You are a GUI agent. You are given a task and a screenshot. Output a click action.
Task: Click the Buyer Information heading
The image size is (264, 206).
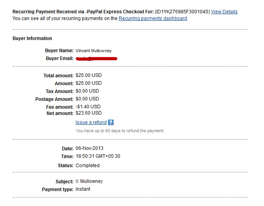pos(32,38)
